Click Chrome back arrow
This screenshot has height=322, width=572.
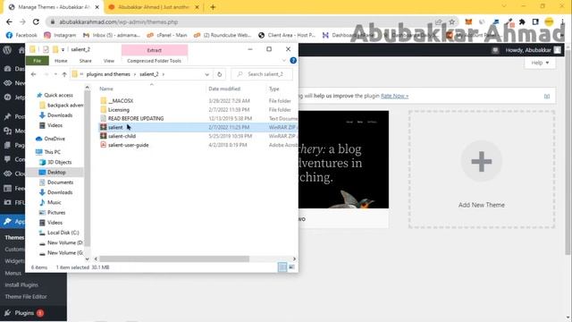[x=9, y=21]
